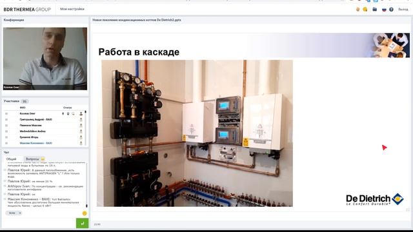The width and height of the screenshot is (413, 232).
Task: Open the emoji smiley picker in chat
Action: tap(85, 213)
